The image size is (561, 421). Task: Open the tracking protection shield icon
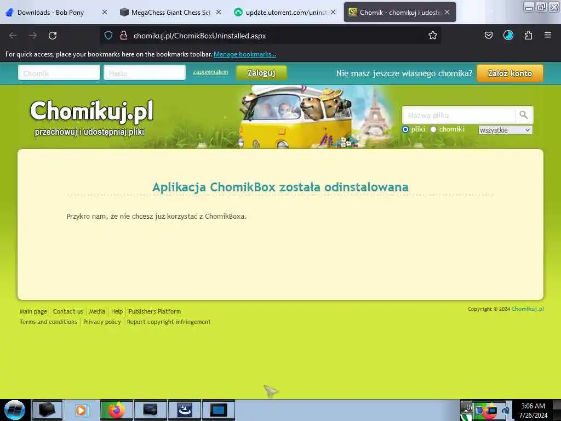point(108,36)
